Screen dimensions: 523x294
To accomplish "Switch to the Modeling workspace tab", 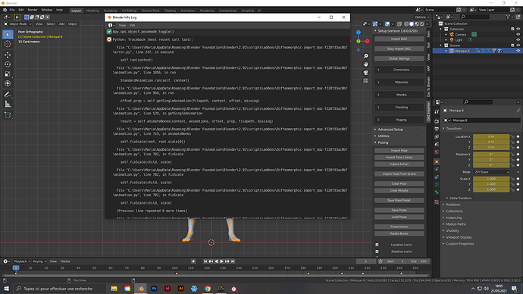I will pyautogui.click(x=92, y=11).
